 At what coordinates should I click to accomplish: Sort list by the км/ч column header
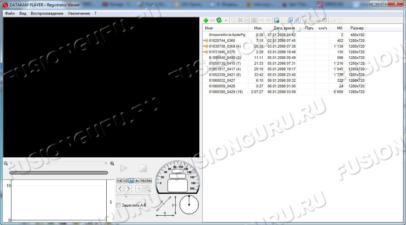click(x=322, y=28)
